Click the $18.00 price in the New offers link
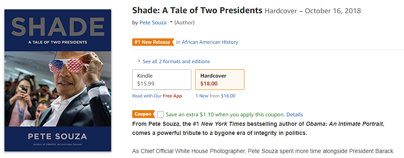The height and width of the screenshot is (158, 404). [x=228, y=96]
